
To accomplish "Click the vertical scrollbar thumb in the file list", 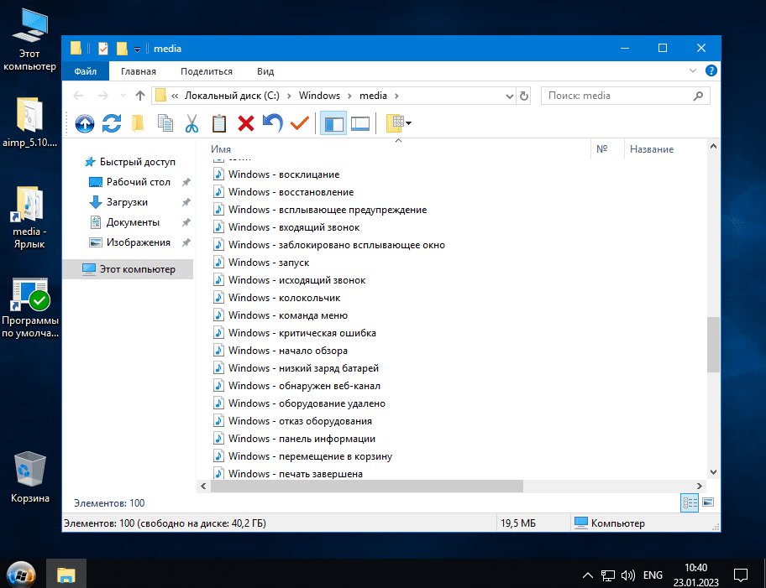I will [713, 344].
